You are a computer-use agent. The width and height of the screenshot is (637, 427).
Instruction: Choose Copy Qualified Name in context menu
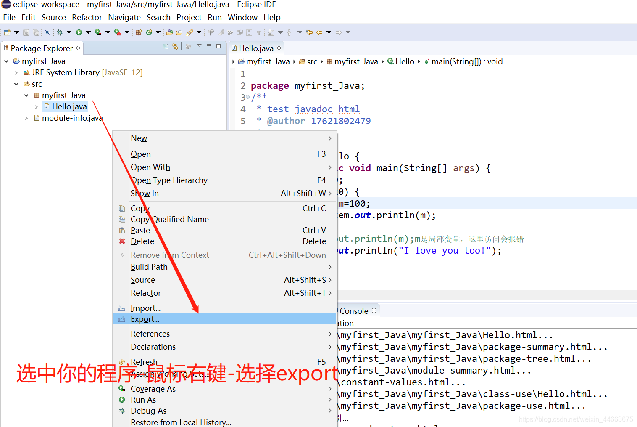(x=224, y=219)
